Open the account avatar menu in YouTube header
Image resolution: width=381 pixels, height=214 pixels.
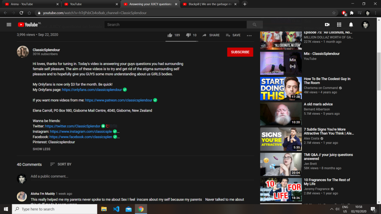click(x=365, y=24)
